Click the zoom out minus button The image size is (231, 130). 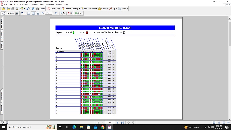click(x=42, y=13)
